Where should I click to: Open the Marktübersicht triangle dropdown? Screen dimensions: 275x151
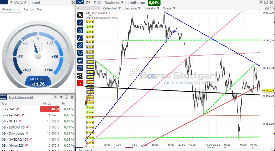coord(61,97)
